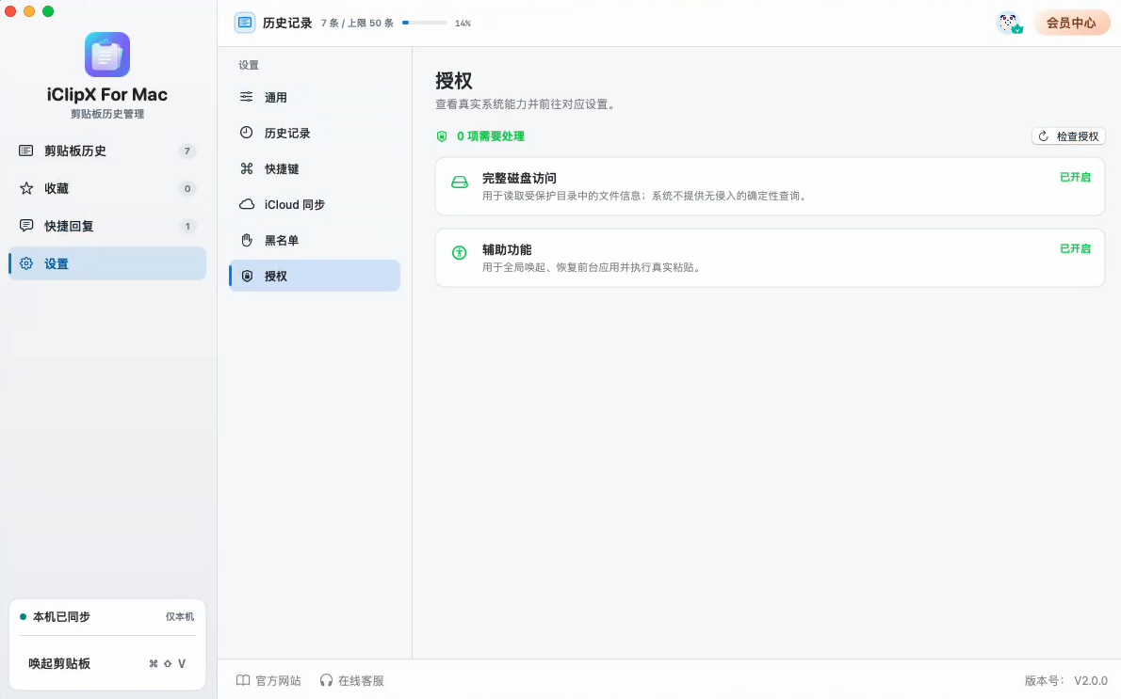Click the hand icon beside 黑名单
1121x699 pixels.
[247, 240]
